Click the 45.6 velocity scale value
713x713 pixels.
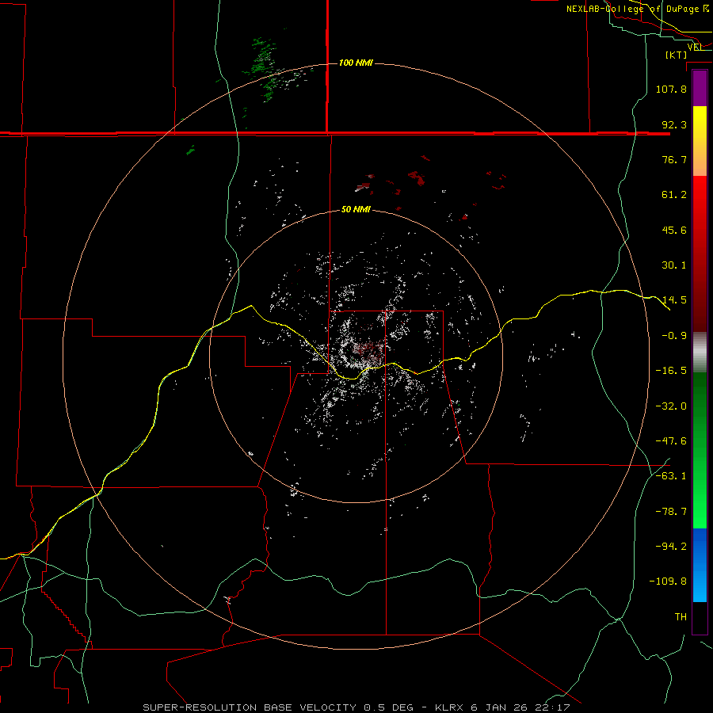coord(674,230)
